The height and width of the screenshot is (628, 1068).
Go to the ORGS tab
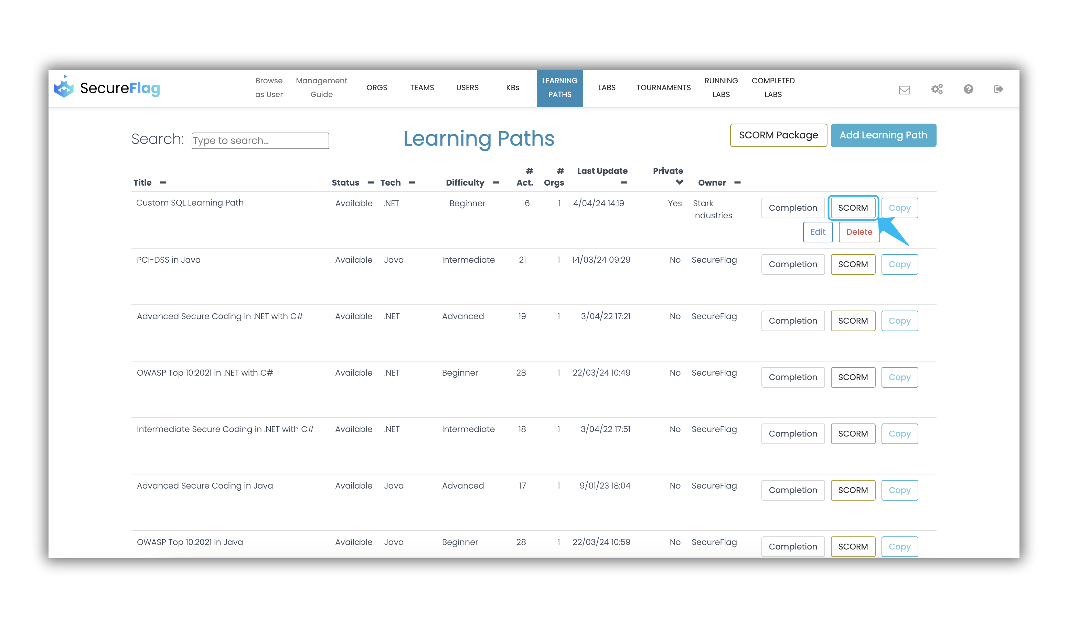tap(377, 88)
